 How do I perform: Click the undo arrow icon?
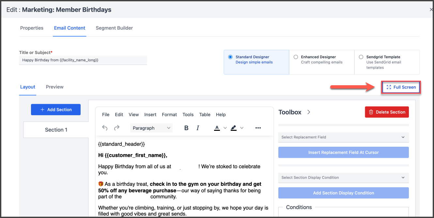105,128
